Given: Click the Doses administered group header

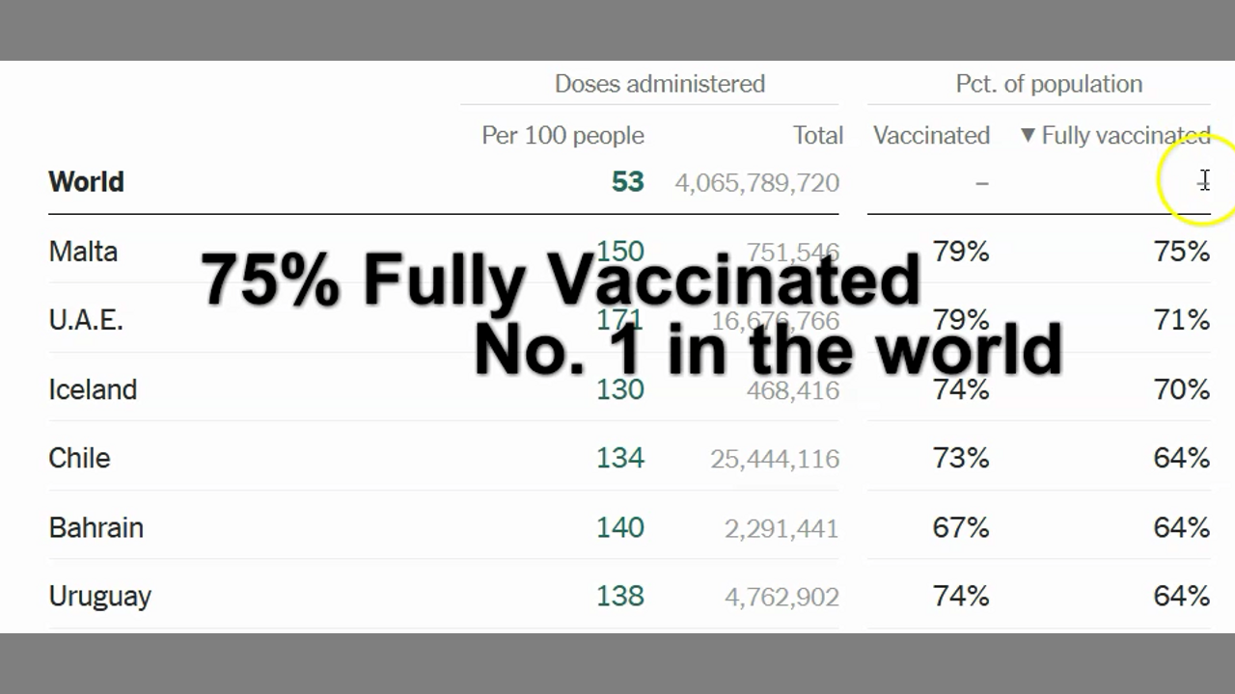Looking at the screenshot, I should [659, 84].
